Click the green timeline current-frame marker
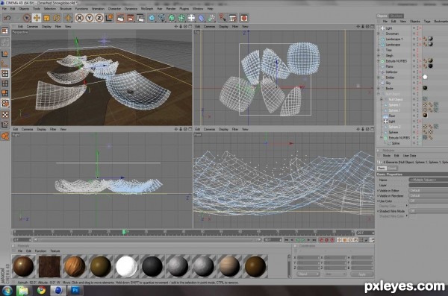448x296 pixels. [124, 232]
